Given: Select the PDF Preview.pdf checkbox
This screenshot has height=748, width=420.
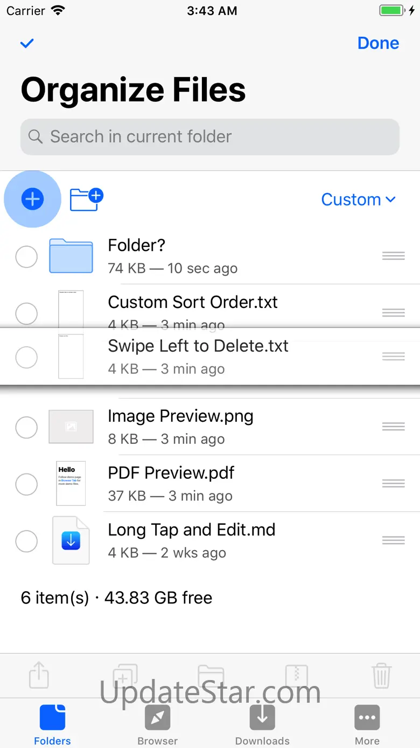Looking at the screenshot, I should click(26, 484).
